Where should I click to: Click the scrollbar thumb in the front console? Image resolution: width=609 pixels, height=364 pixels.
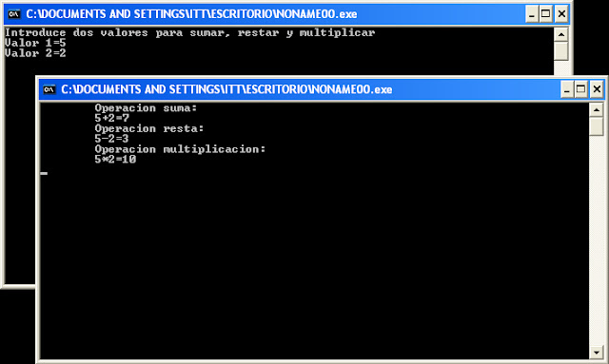click(597, 126)
